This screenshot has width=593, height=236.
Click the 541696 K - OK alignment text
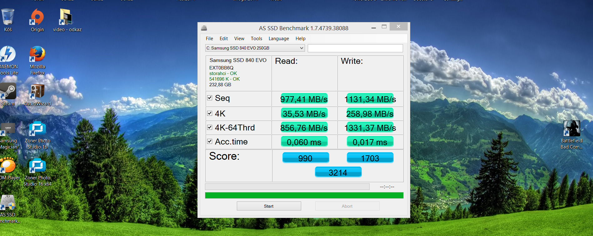tap(224, 79)
